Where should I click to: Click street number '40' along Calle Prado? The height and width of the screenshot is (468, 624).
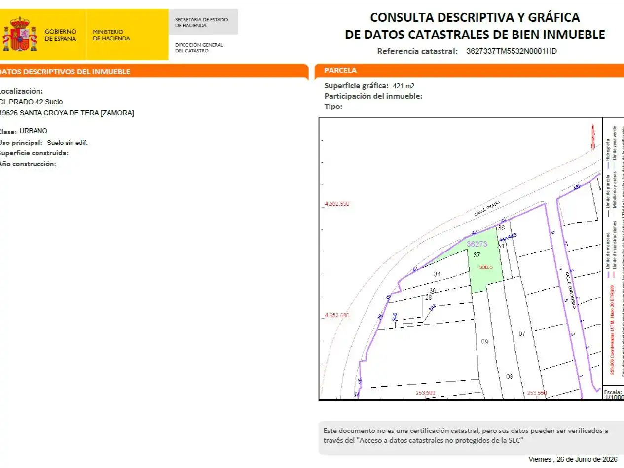coord(415,269)
